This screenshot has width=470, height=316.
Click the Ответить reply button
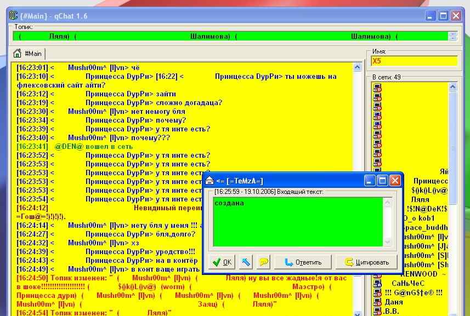tap(303, 262)
